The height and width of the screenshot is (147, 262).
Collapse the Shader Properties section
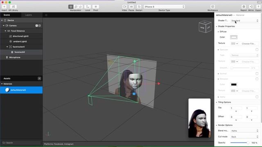click(217, 27)
